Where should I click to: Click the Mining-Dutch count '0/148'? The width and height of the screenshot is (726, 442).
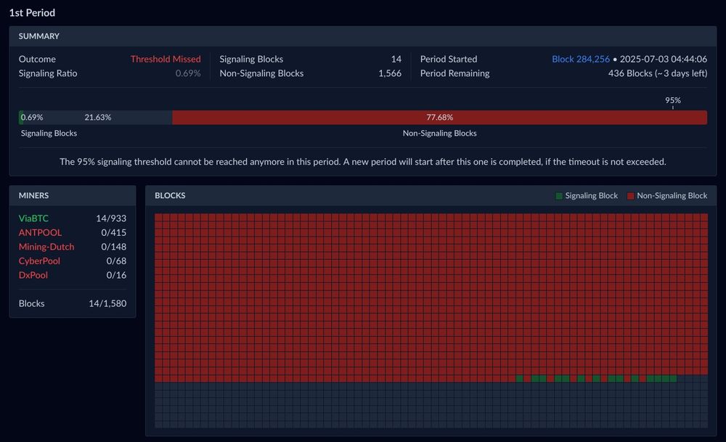pyautogui.click(x=114, y=247)
